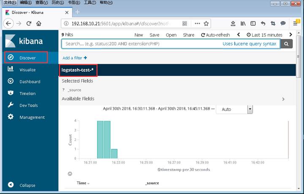Expand the Available Fields chevron
The height and width of the screenshot is (194, 304).
click(x=283, y=99)
